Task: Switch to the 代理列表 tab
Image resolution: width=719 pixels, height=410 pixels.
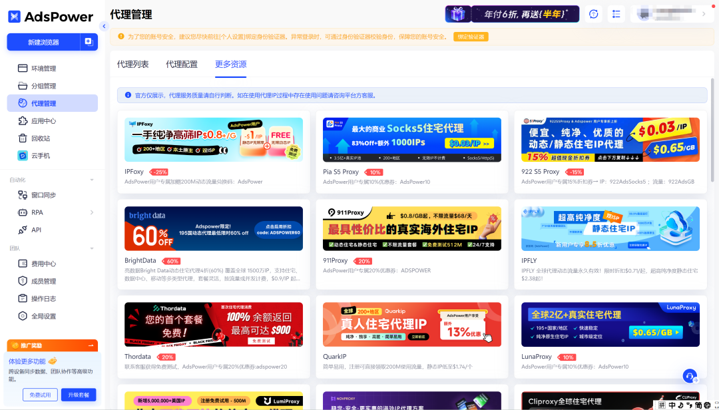Action: (133, 64)
